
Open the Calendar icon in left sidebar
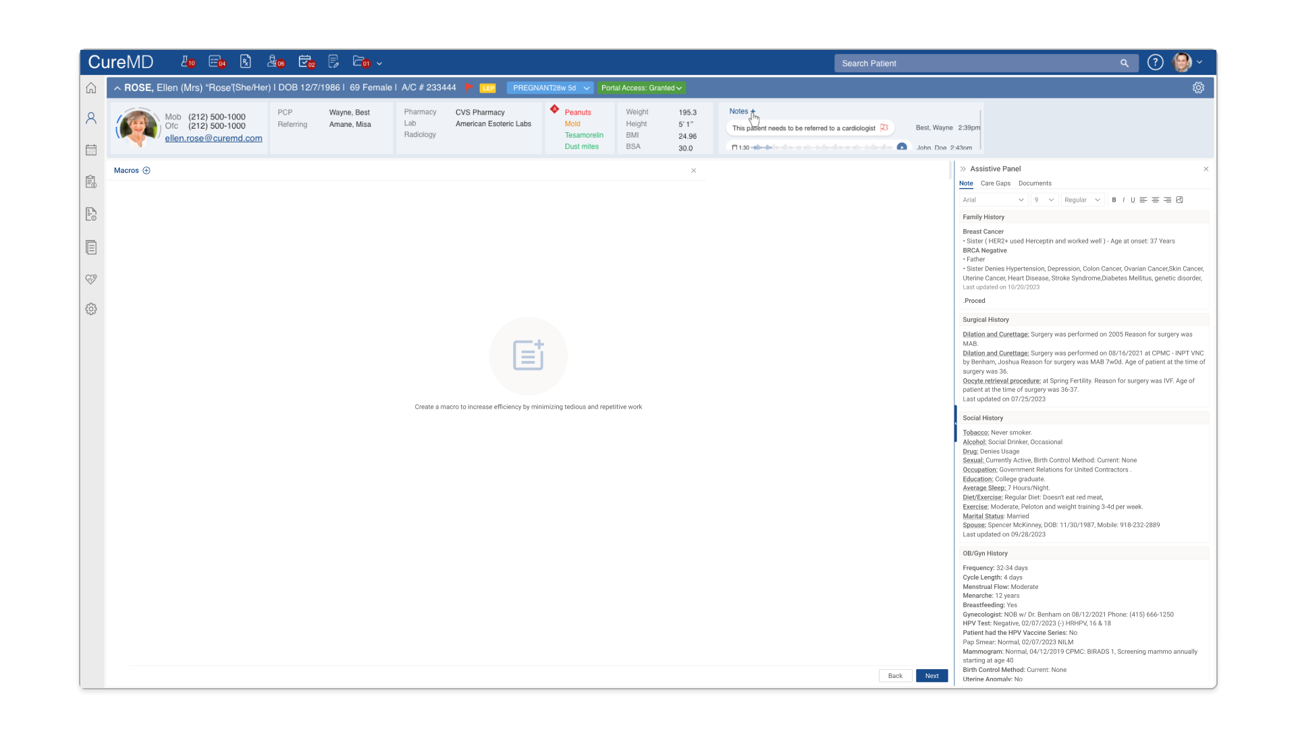tap(91, 150)
